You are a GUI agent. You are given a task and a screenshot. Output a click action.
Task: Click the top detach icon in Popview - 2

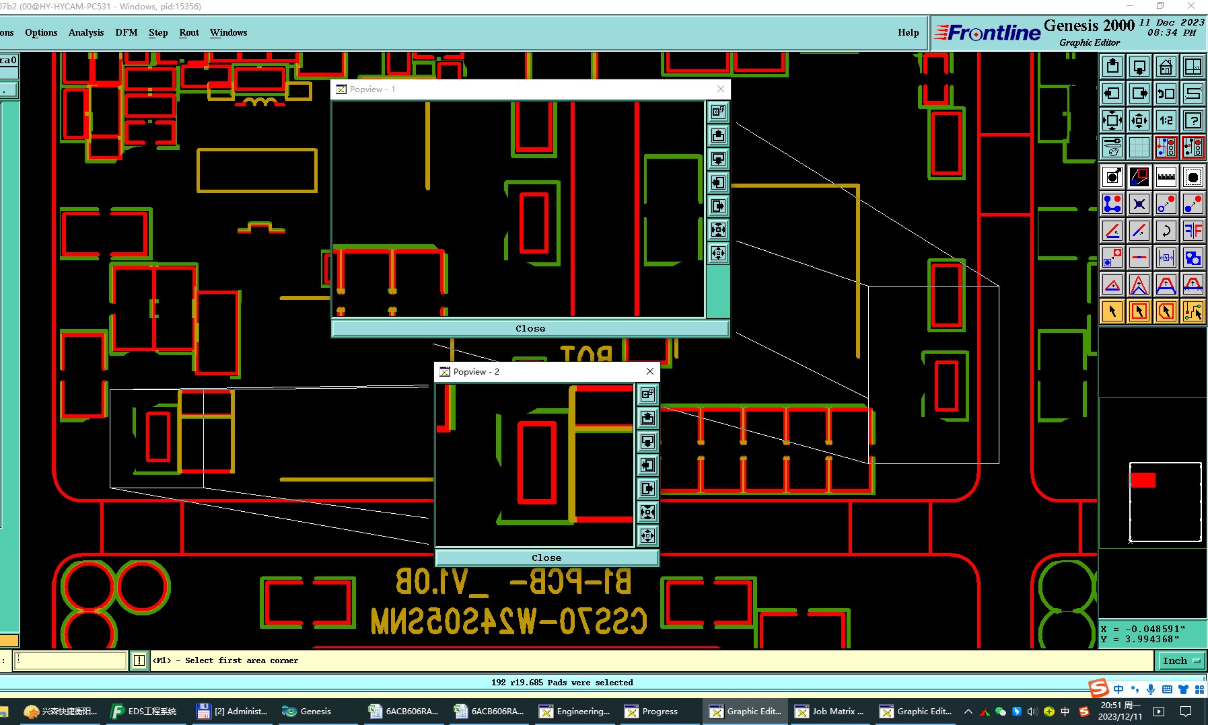point(647,394)
